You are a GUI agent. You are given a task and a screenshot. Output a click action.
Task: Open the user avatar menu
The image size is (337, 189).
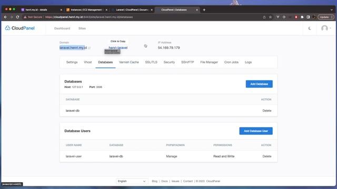coord(326,28)
